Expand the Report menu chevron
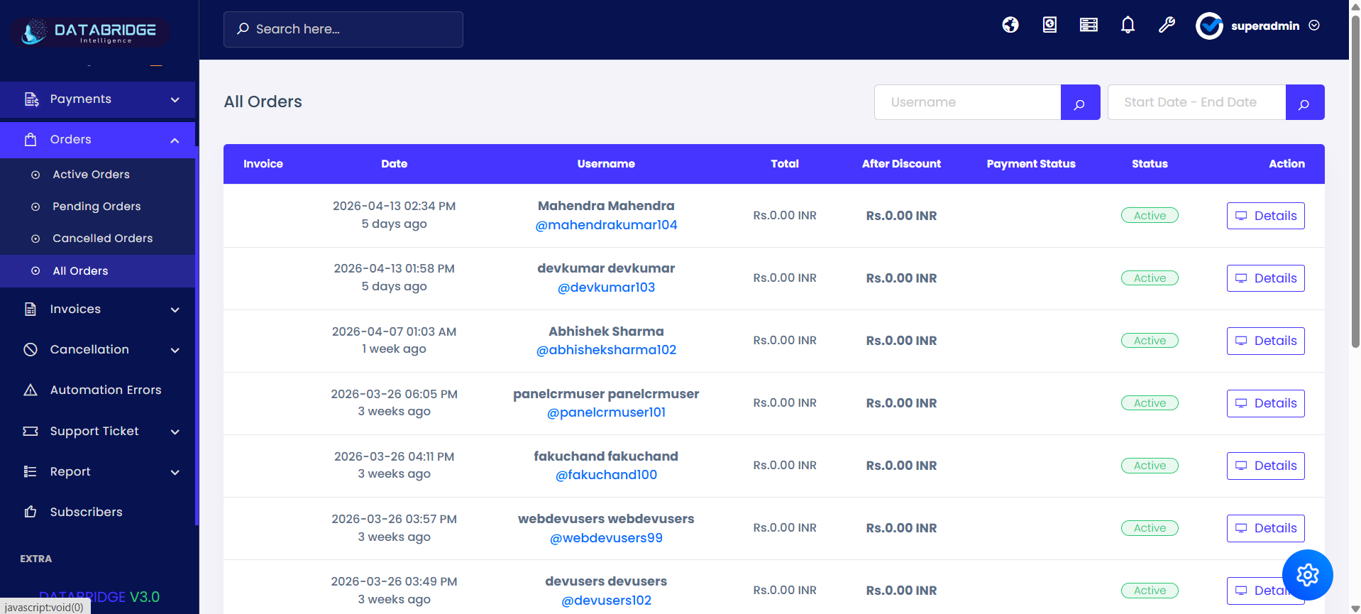The width and height of the screenshot is (1361, 614). point(175,472)
